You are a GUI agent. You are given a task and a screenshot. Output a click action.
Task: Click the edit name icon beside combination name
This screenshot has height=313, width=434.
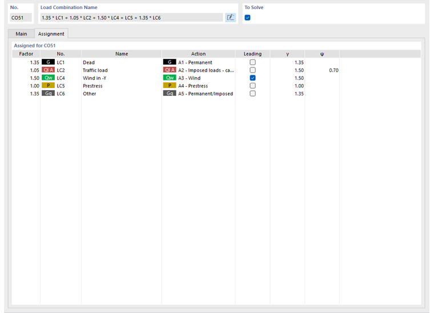230,18
